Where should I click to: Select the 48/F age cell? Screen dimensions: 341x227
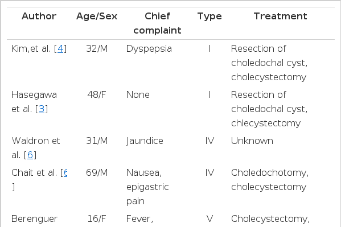click(97, 95)
